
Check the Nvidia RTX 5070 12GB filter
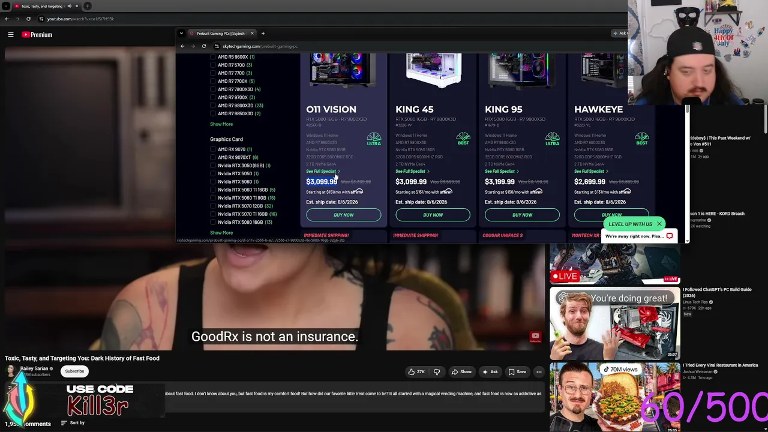(x=213, y=206)
